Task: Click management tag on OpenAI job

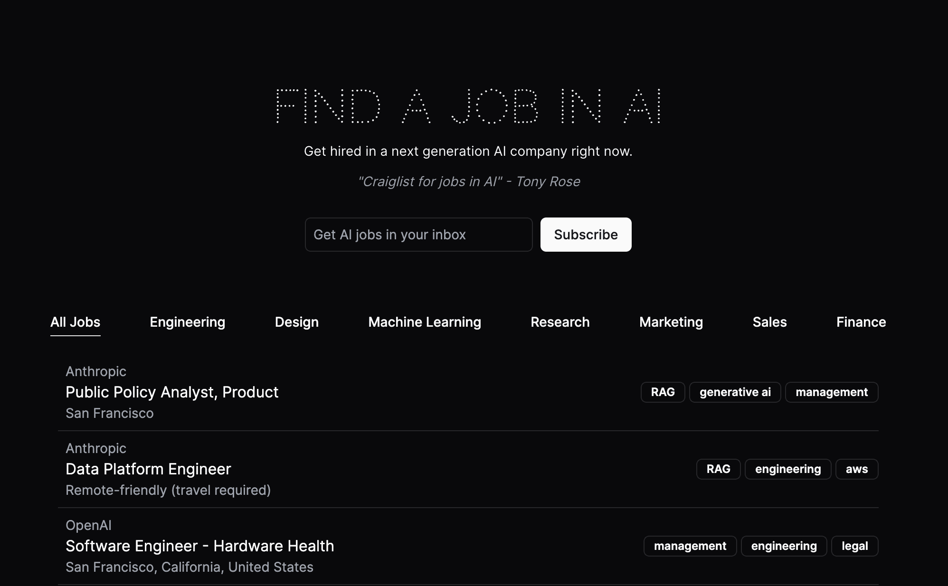Action: [690, 546]
